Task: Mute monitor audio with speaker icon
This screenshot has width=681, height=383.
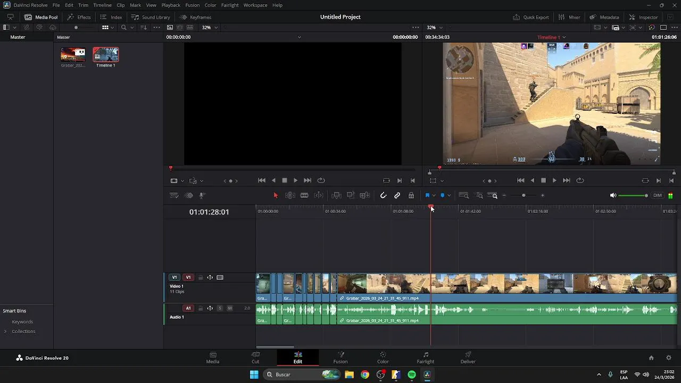Action: (613, 196)
